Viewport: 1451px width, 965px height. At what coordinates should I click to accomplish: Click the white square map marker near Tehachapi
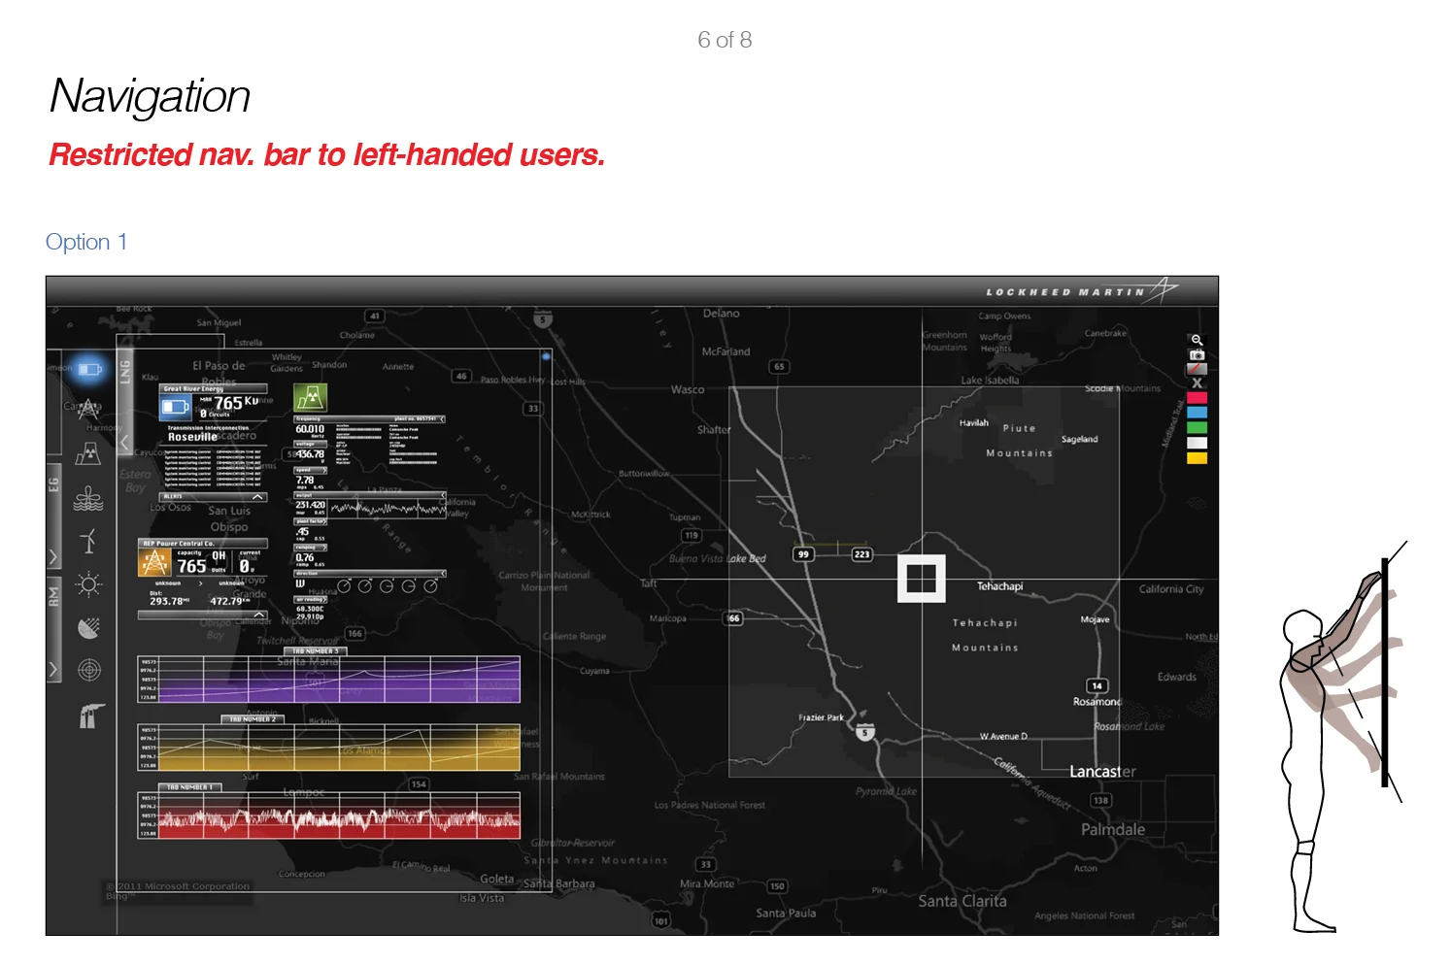pyautogui.click(x=921, y=579)
